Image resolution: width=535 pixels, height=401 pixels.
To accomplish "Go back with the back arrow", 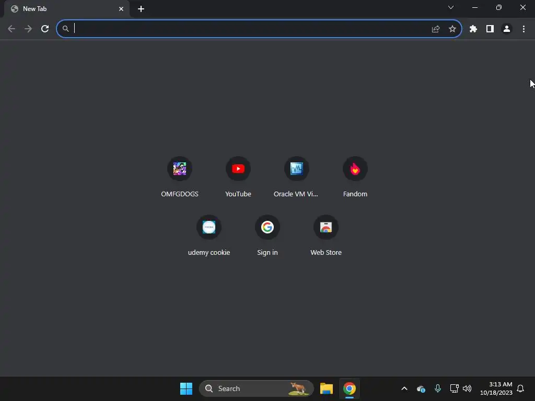I will tap(11, 29).
